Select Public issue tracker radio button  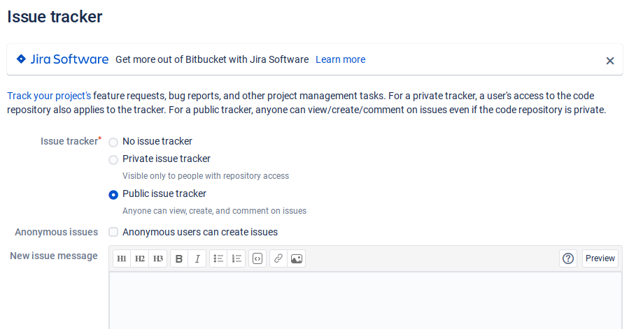pos(113,194)
